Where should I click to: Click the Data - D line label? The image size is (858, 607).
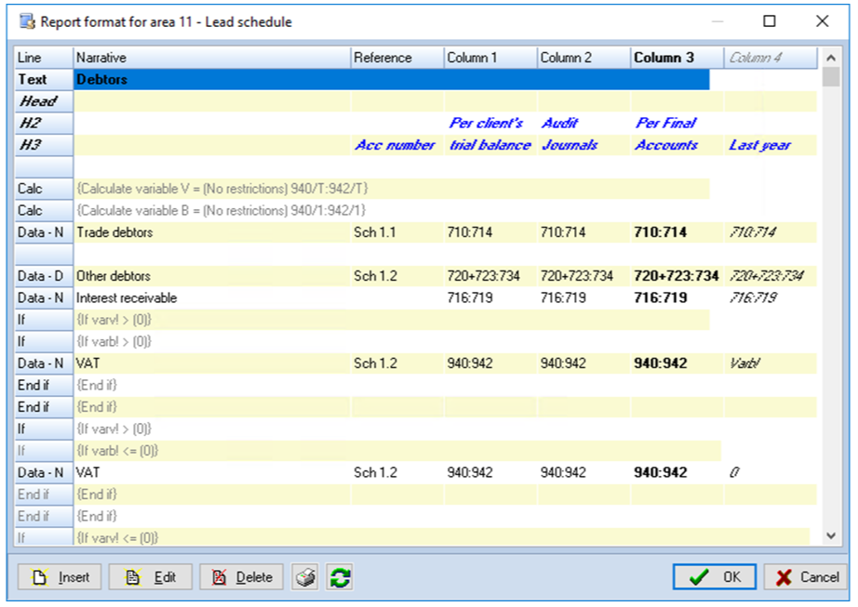[44, 276]
